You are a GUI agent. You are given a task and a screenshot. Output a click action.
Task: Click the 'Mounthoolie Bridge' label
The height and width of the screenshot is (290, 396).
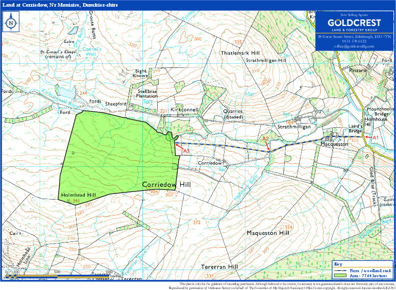(x=381, y=111)
